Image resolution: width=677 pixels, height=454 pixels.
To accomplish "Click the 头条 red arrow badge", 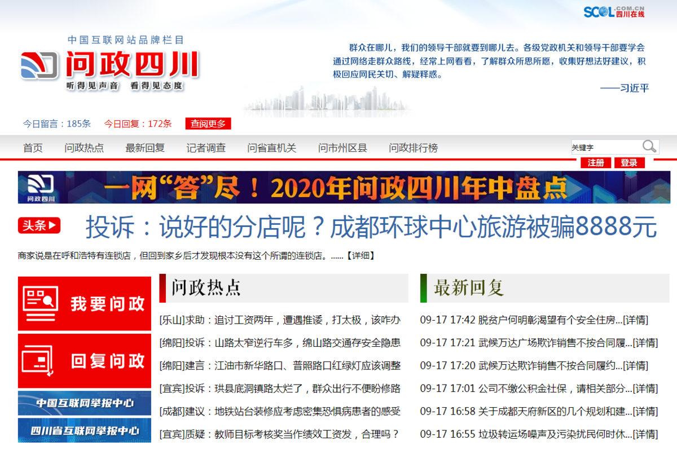I will point(39,226).
